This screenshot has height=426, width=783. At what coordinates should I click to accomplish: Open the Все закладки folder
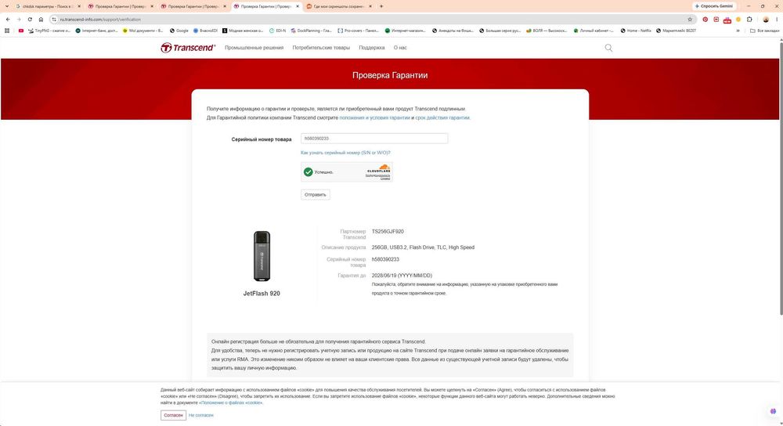pos(764,31)
